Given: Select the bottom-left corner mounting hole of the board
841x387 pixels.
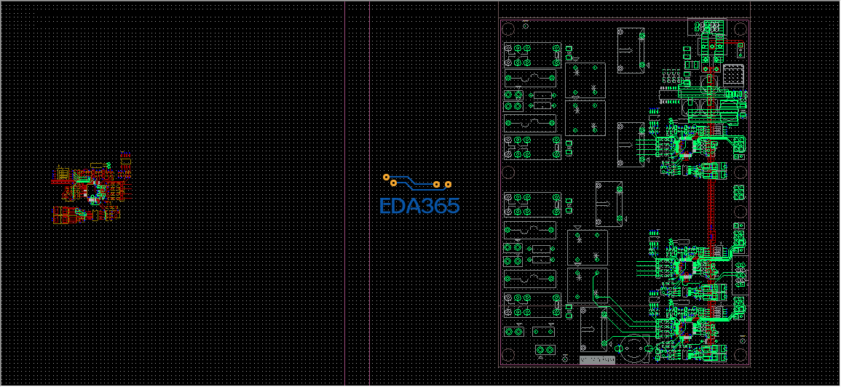Looking at the screenshot, I should pyautogui.click(x=510, y=356).
